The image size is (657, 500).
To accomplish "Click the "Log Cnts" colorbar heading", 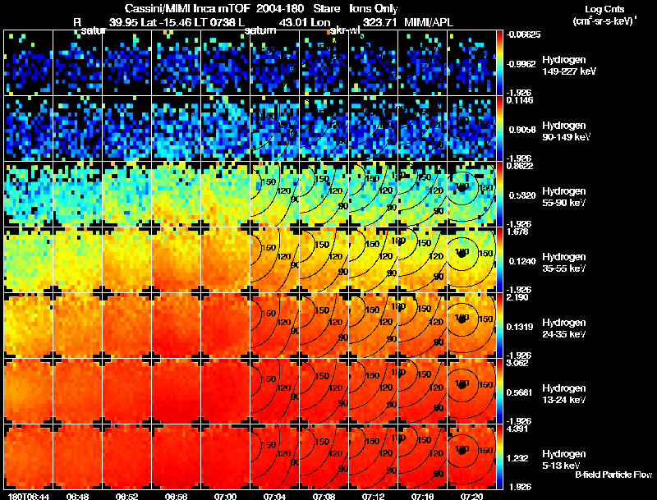I will (604, 9).
